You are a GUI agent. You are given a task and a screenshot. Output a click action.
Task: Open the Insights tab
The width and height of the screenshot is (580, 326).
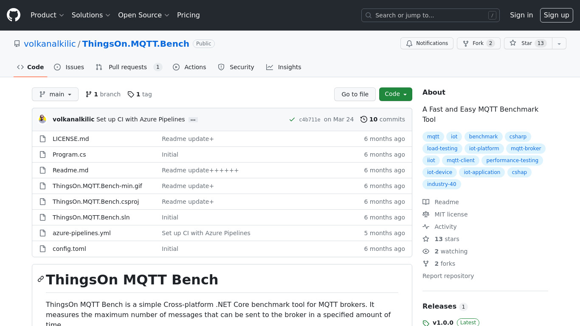click(x=284, y=67)
